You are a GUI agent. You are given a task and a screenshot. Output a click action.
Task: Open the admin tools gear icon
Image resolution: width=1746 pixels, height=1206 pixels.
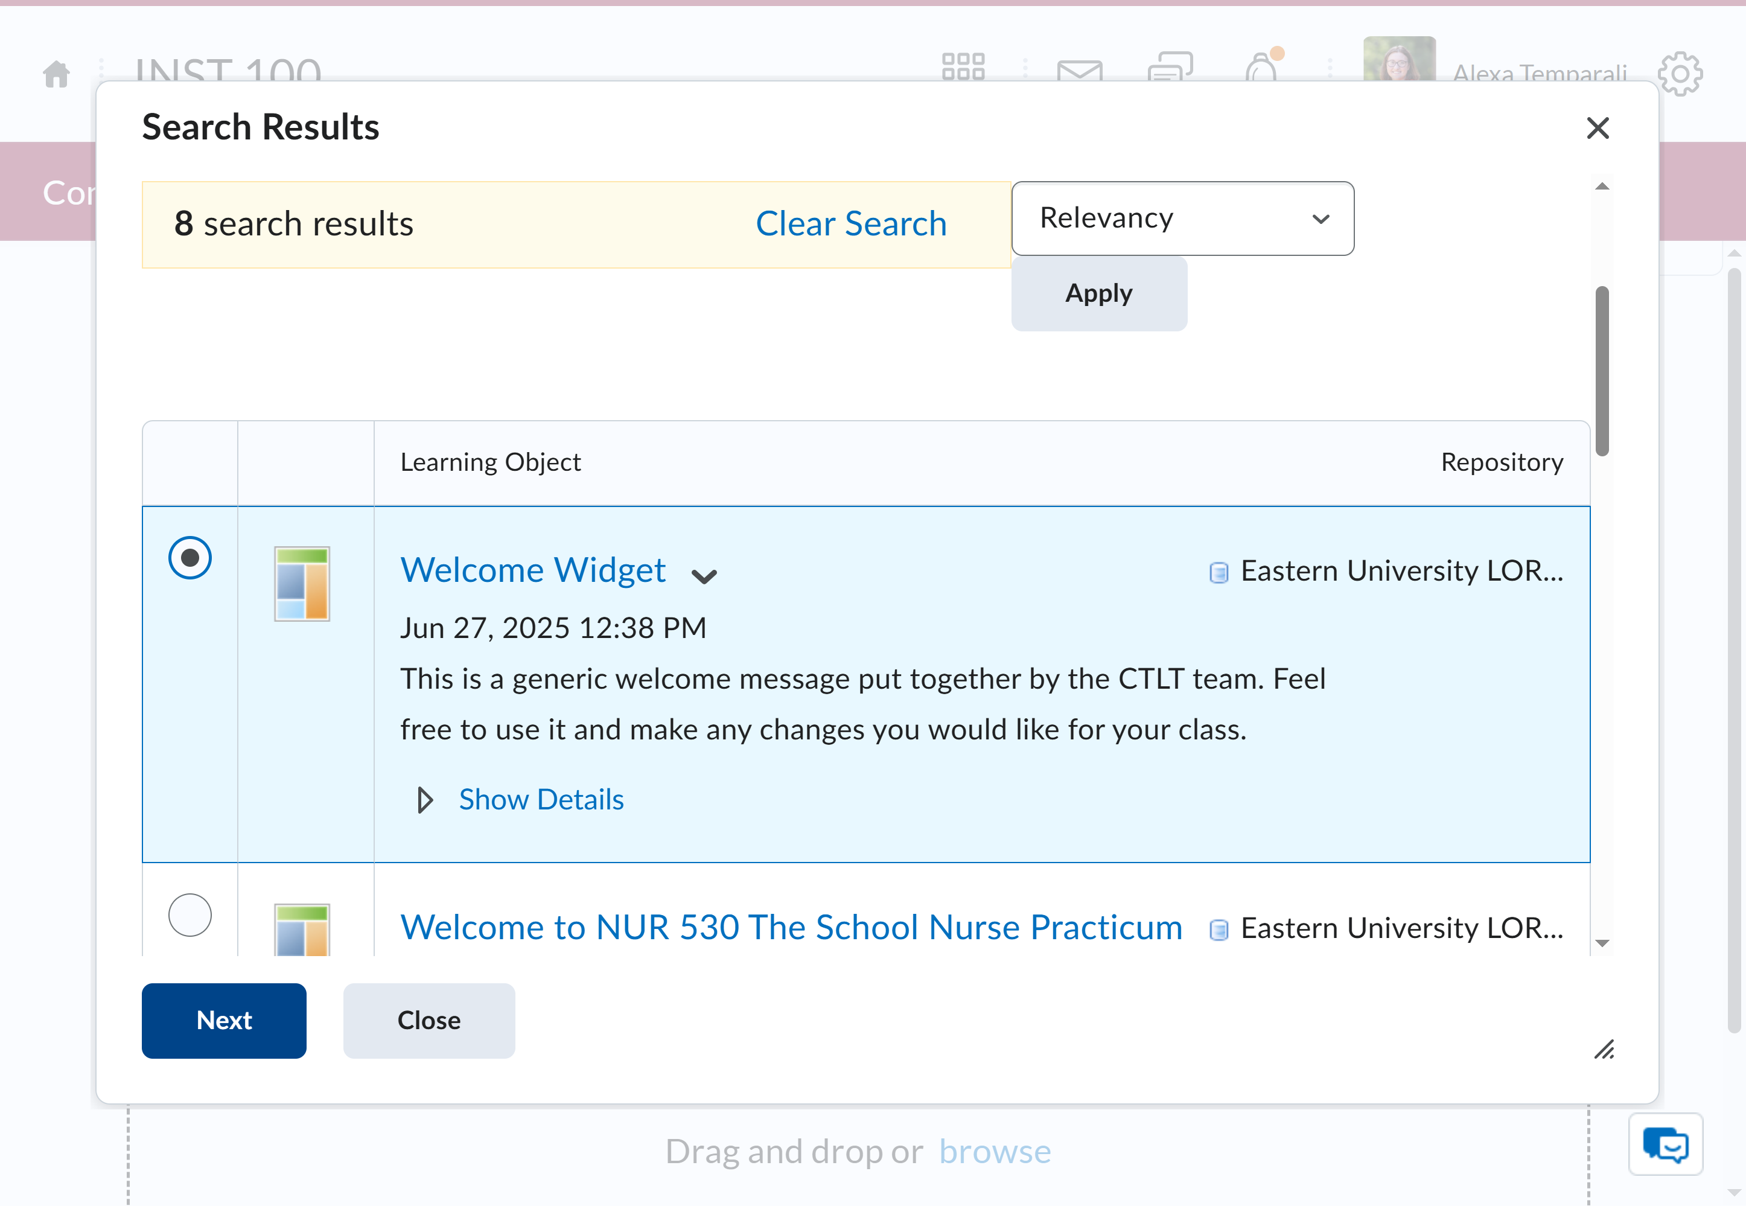coord(1680,73)
